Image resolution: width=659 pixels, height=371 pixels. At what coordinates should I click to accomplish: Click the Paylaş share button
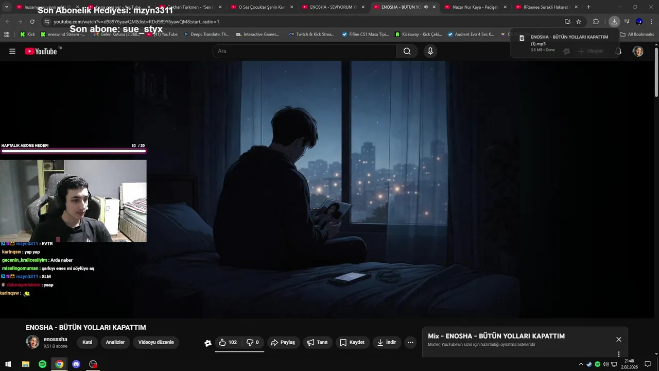point(283,342)
